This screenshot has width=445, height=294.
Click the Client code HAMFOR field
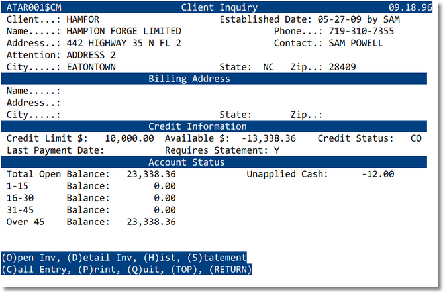pyautogui.click(x=83, y=19)
